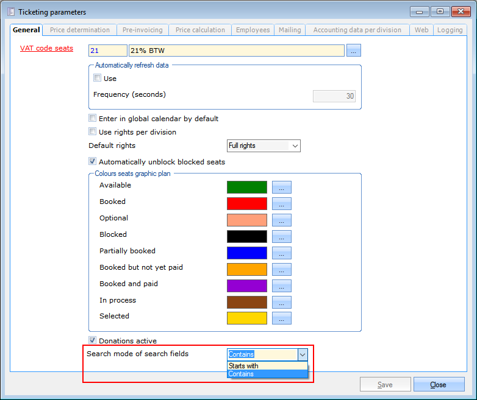Open color picker for Available seats
Screen dimensions: 477x400
(281, 188)
